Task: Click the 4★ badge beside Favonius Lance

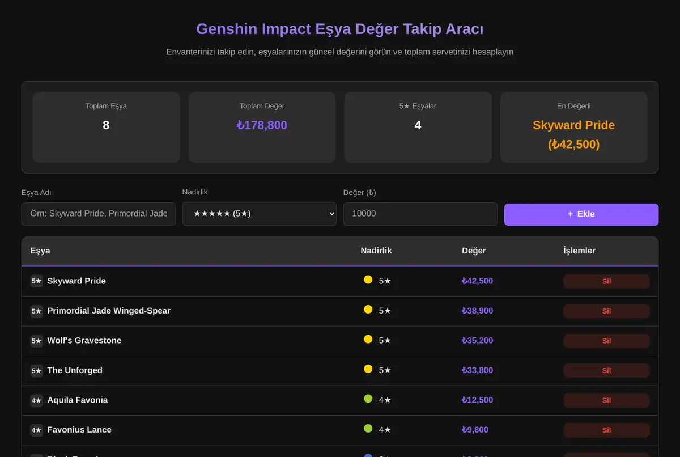Action: pos(37,430)
